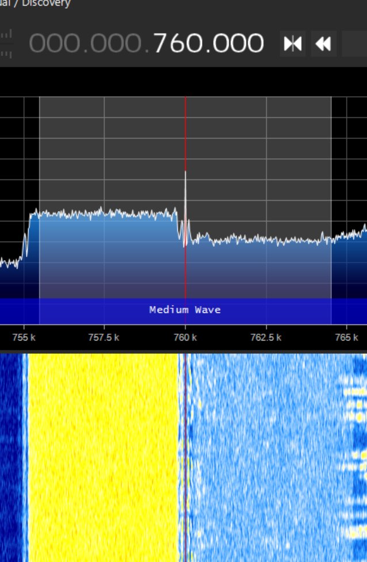Image resolution: width=367 pixels, height=562 pixels.
Task: Click the rewind double-arrow icon
Action: tap(324, 44)
